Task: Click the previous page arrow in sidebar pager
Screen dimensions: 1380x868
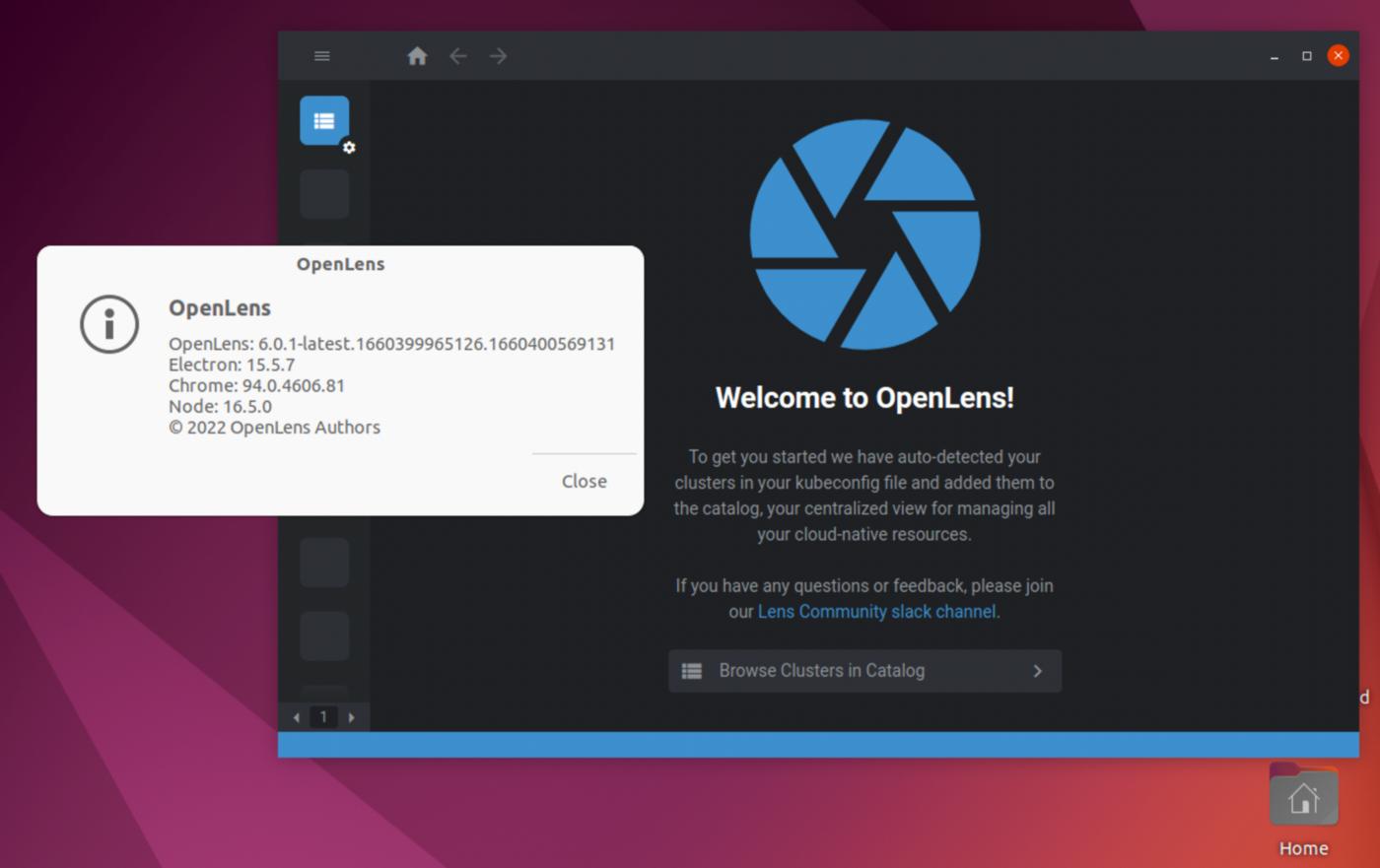Action: tap(297, 717)
